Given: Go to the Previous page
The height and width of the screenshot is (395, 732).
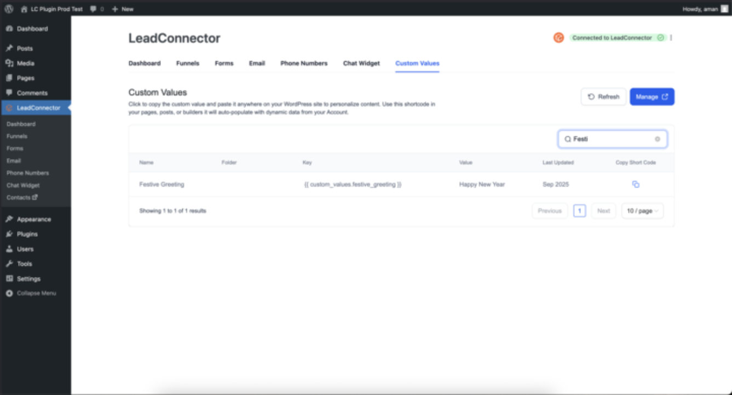Looking at the screenshot, I should (550, 211).
